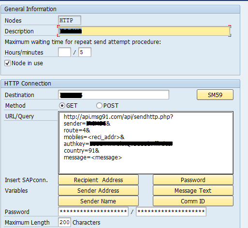Insert the Sender Address variable

98,190
